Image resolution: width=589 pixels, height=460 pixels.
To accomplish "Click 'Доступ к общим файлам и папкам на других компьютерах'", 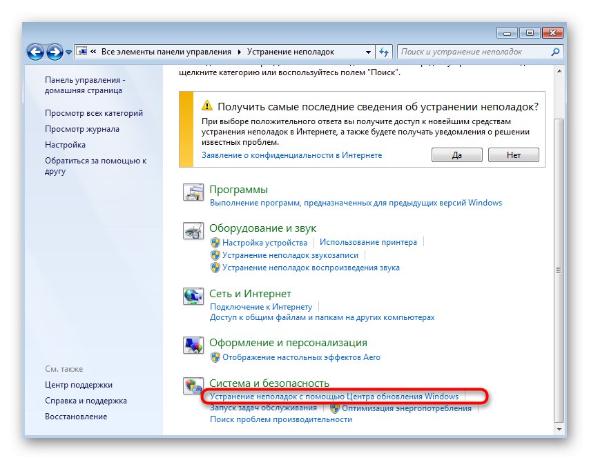I will (322, 317).
